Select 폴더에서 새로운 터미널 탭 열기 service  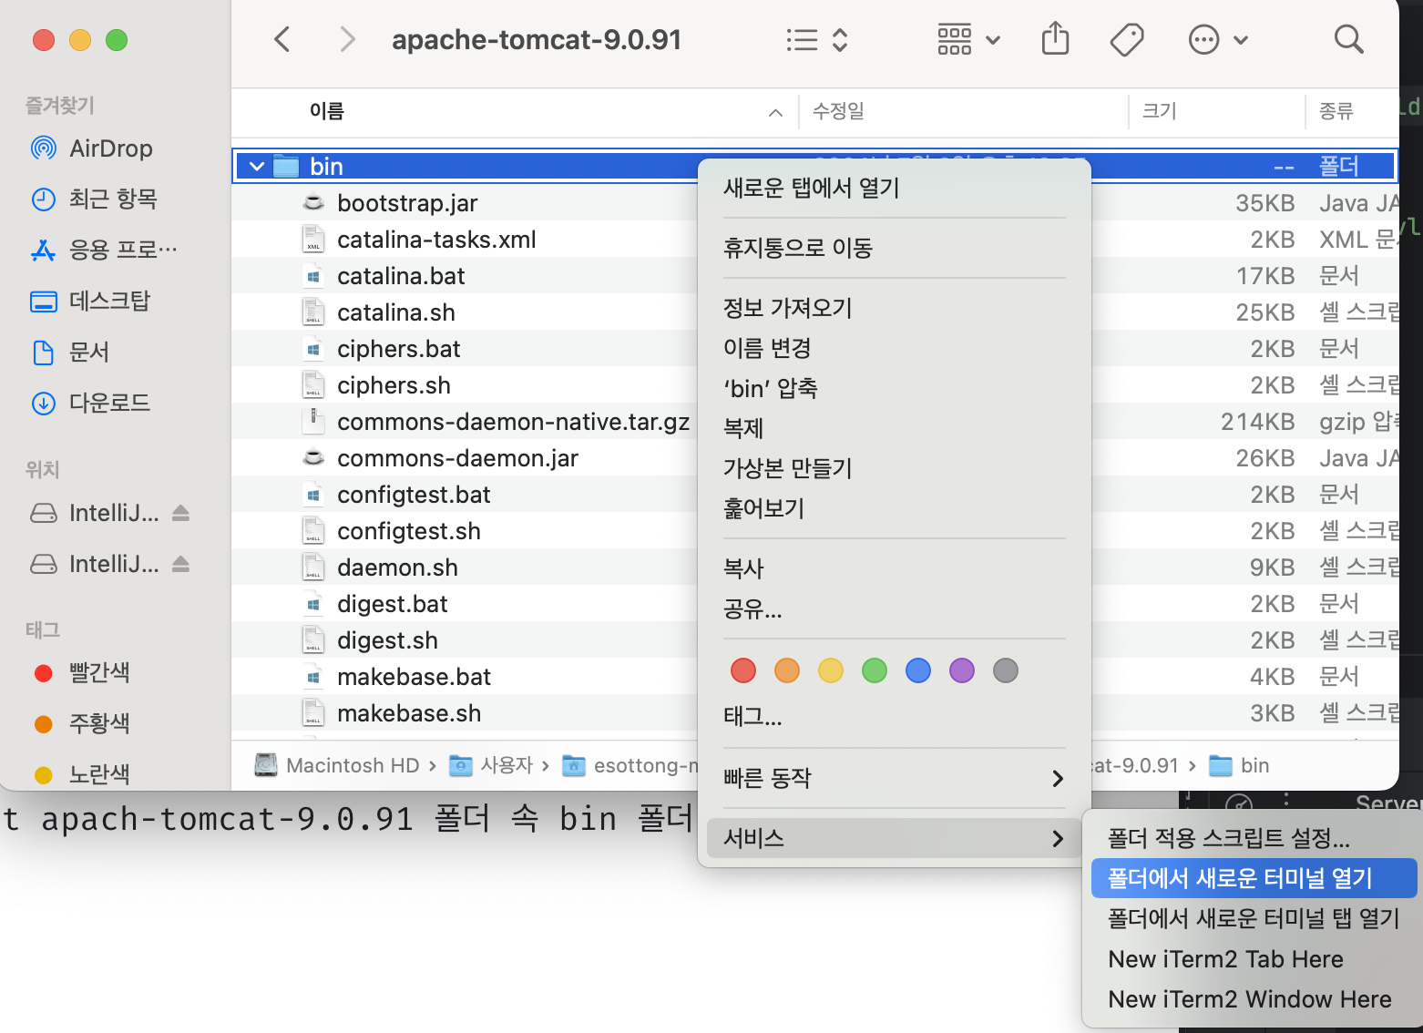pyautogui.click(x=1254, y=918)
